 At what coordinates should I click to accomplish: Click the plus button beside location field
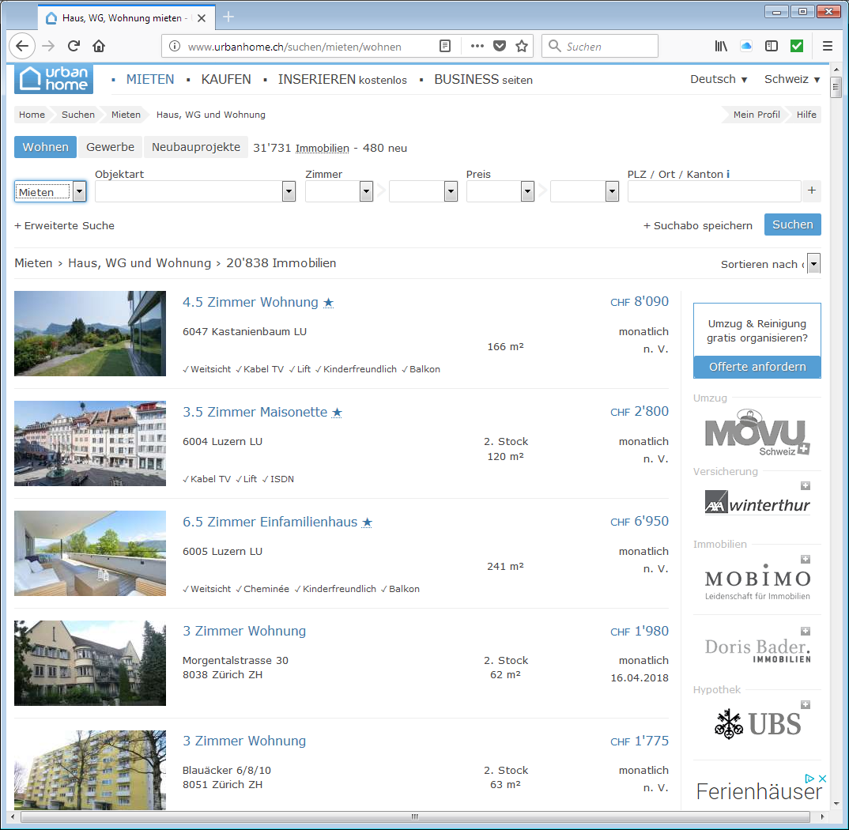[812, 191]
